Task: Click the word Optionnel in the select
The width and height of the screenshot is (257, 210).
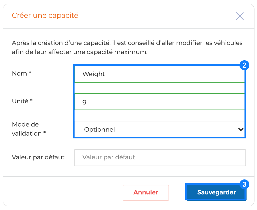Action: tap(100, 130)
